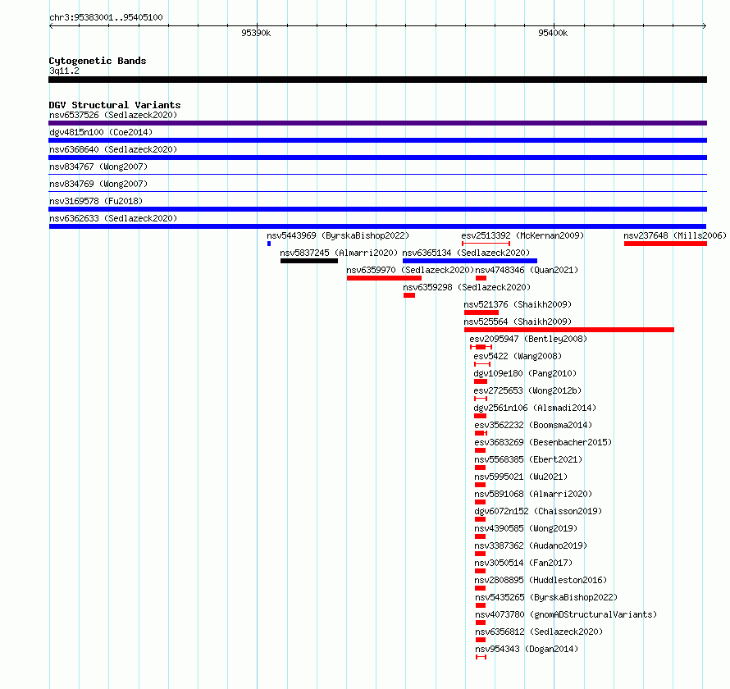Select the dgv4815n100 (Coe2014) variant label
Viewport: 730px width, 689px height.
(101, 132)
